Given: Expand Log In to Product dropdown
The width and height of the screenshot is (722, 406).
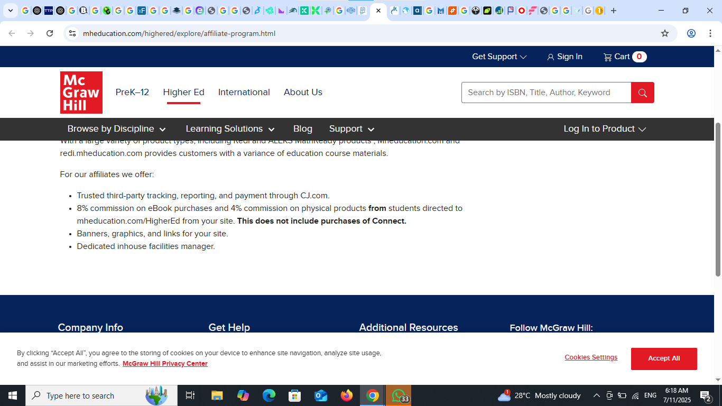Looking at the screenshot, I should coord(605,129).
